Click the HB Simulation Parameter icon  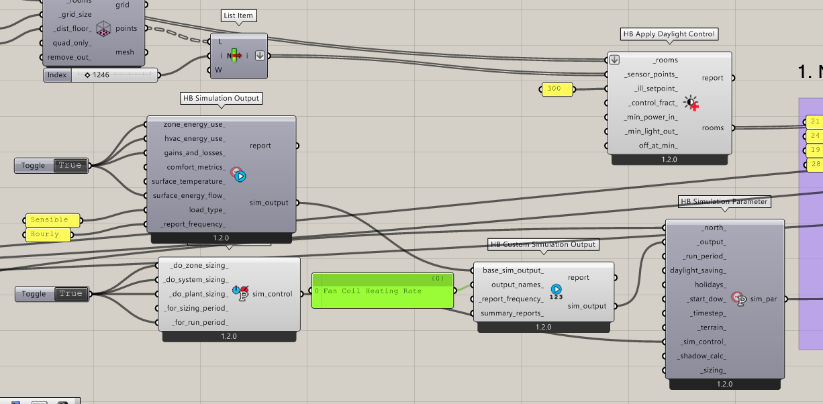tap(739, 299)
